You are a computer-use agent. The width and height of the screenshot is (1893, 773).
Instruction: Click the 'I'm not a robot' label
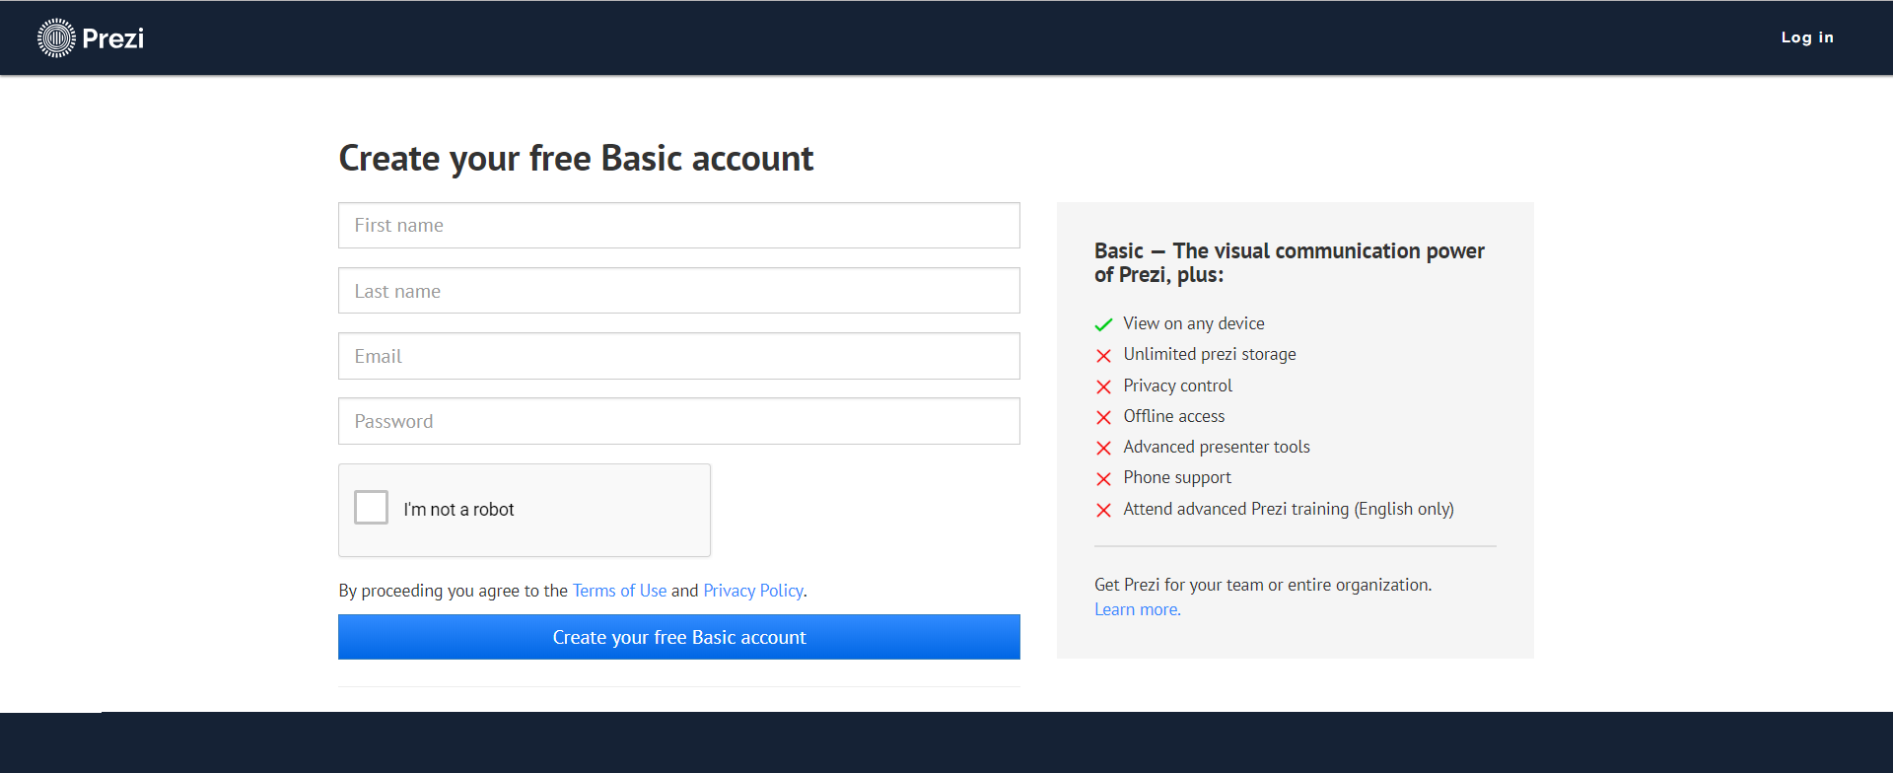pyautogui.click(x=458, y=509)
